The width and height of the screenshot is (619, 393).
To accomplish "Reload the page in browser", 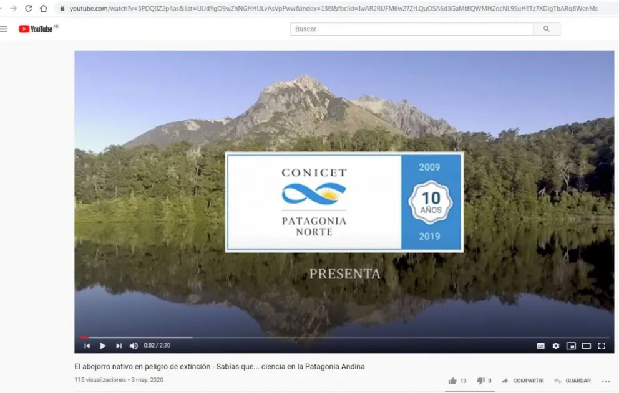I will pyautogui.click(x=28, y=9).
